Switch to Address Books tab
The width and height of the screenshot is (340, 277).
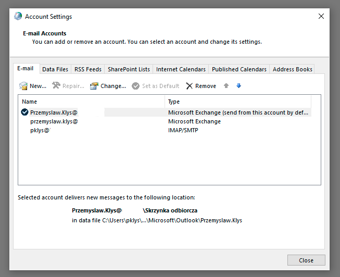[292, 69]
